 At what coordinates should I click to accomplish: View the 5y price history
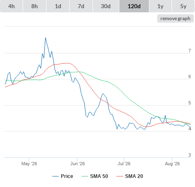(x=183, y=6)
